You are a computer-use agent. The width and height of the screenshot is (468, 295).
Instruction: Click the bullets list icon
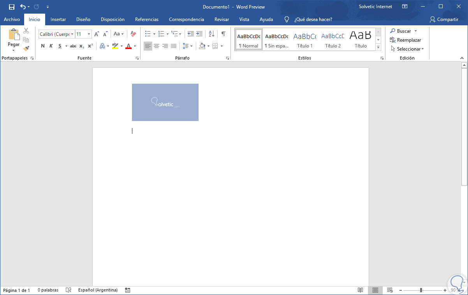pyautogui.click(x=148, y=34)
